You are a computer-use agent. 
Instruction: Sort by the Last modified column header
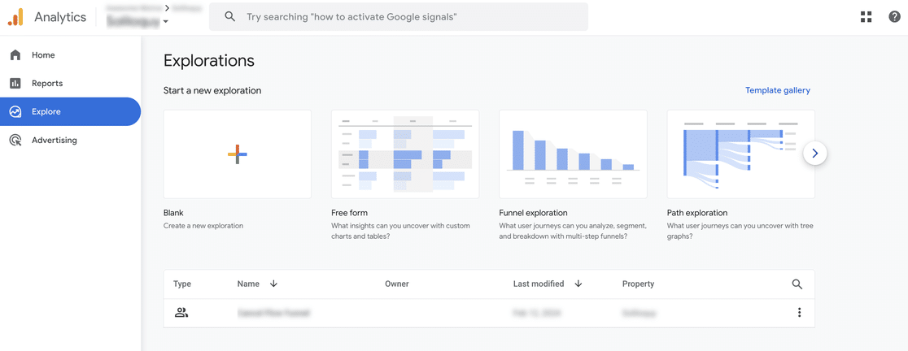539,284
